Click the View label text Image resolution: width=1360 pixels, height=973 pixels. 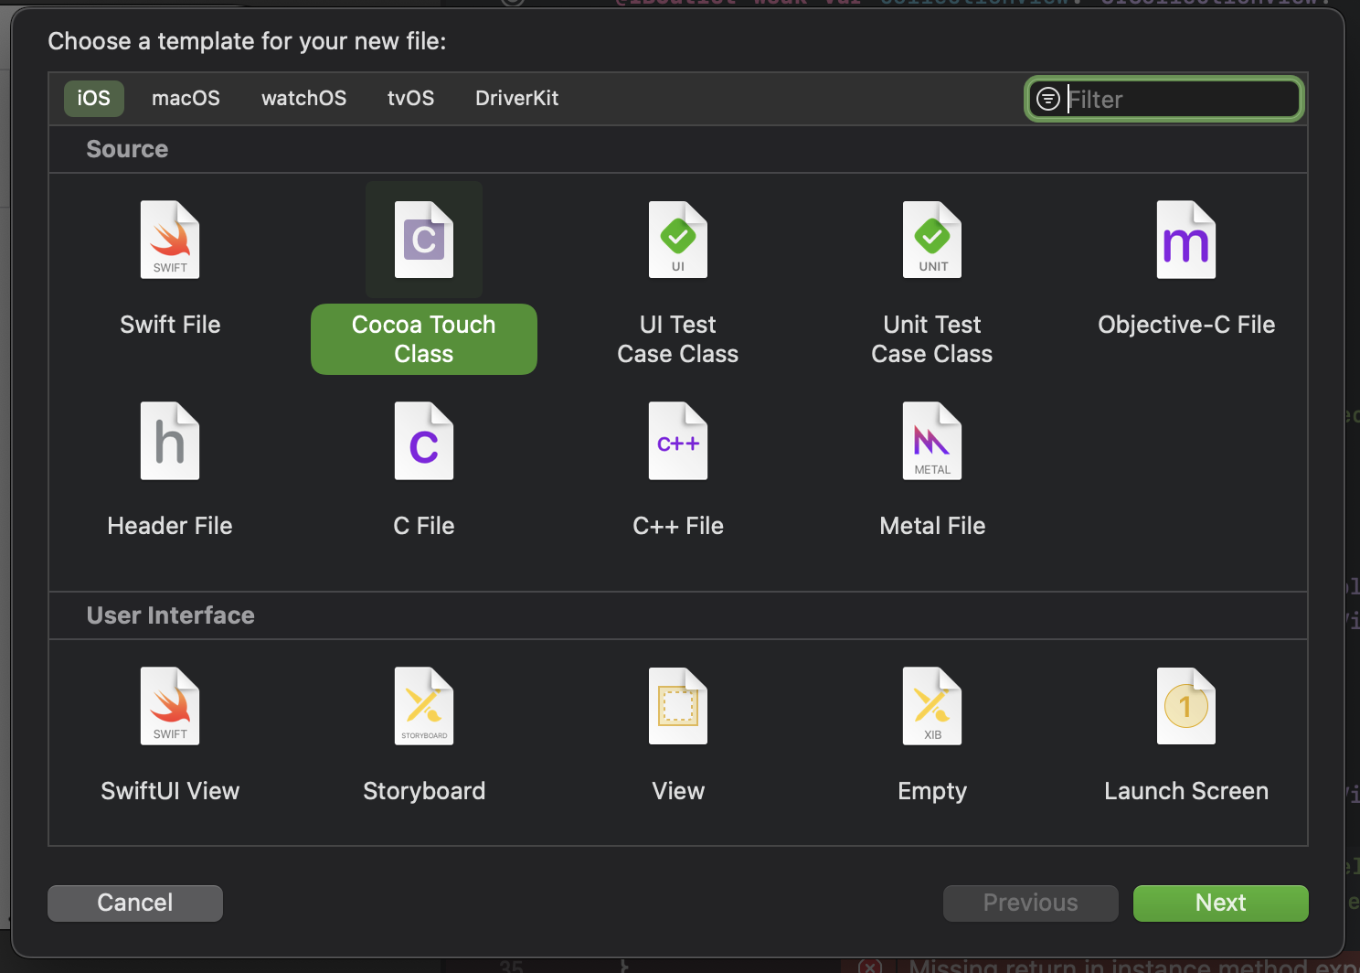pyautogui.click(x=678, y=791)
